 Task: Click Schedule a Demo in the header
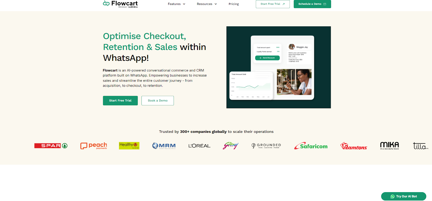point(312,4)
